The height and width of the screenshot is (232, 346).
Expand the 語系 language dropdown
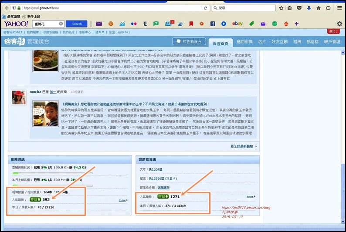click(99, 32)
